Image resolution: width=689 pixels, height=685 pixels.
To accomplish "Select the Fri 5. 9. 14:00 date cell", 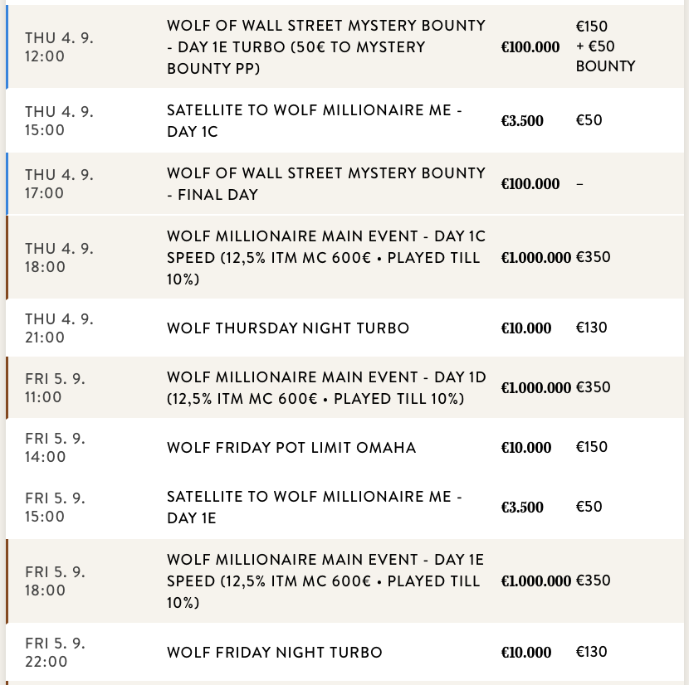I will (x=56, y=448).
